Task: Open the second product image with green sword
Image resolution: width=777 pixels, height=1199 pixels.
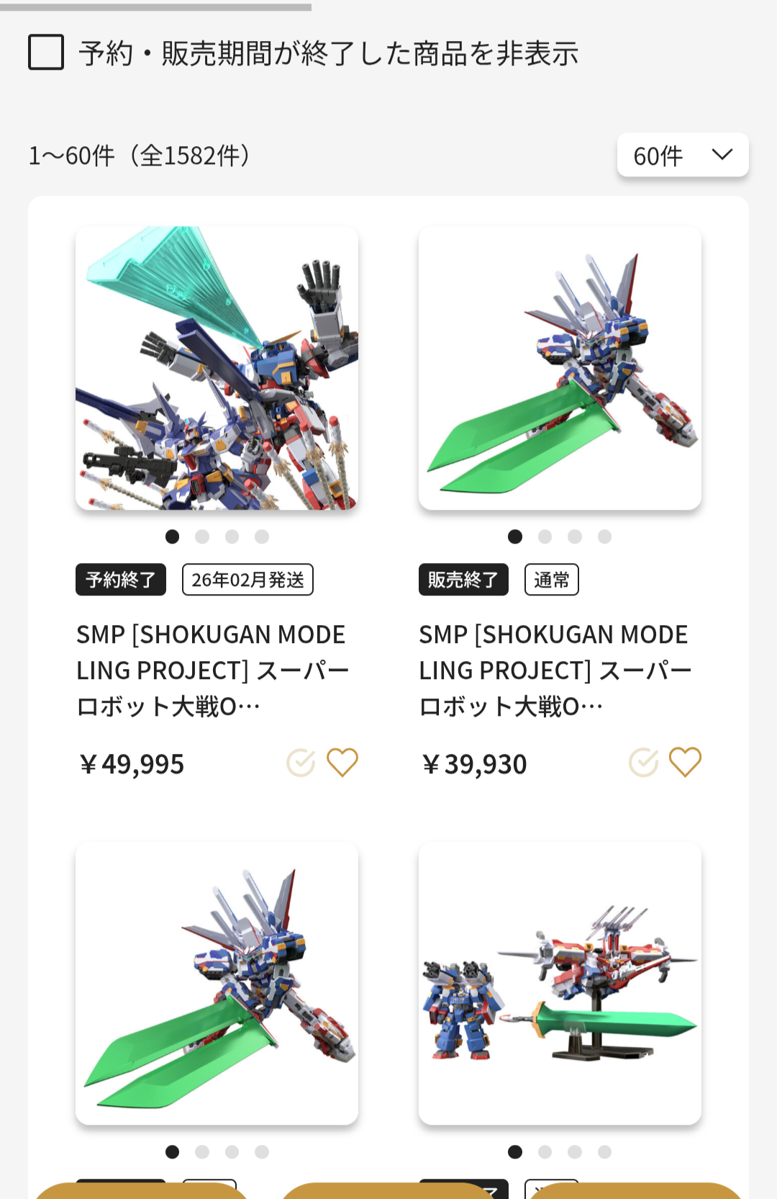Action: 560,368
